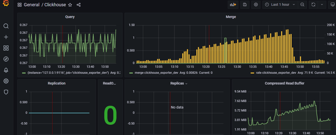
Task: Expand the Replicas panel menu chevron
Action: (186, 83)
